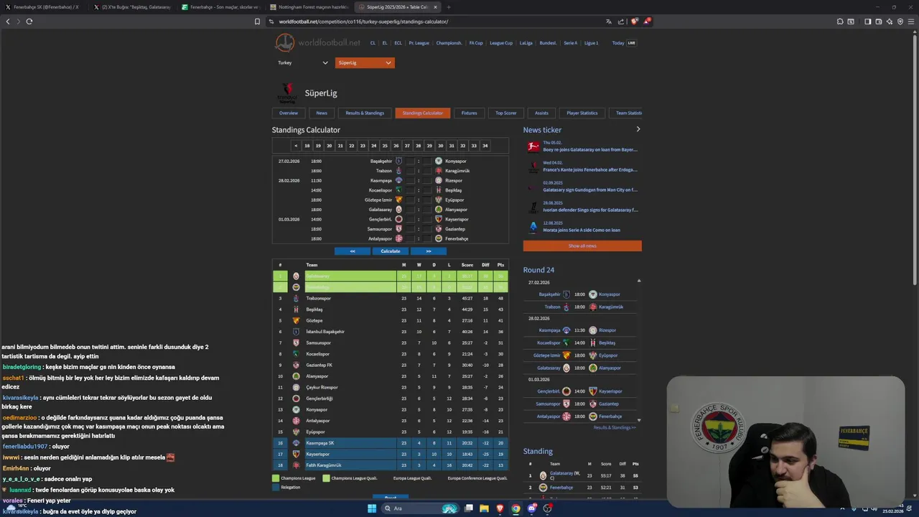Reload the page with the refresh icon
Screen dimensions: 919x517
[x=29, y=22]
